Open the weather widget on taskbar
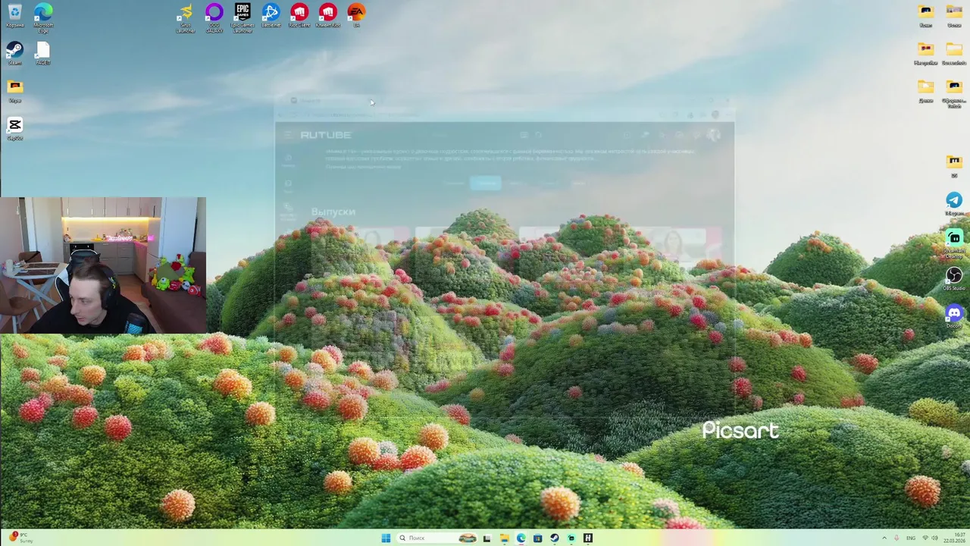This screenshot has width=970, height=546. [x=20, y=538]
